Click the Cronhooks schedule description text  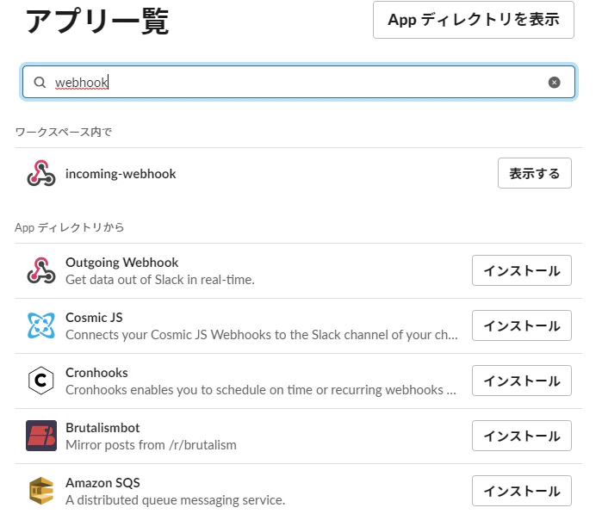pos(261,390)
